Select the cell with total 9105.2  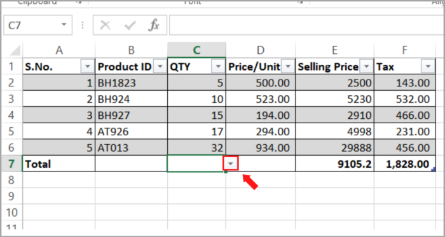click(x=334, y=163)
